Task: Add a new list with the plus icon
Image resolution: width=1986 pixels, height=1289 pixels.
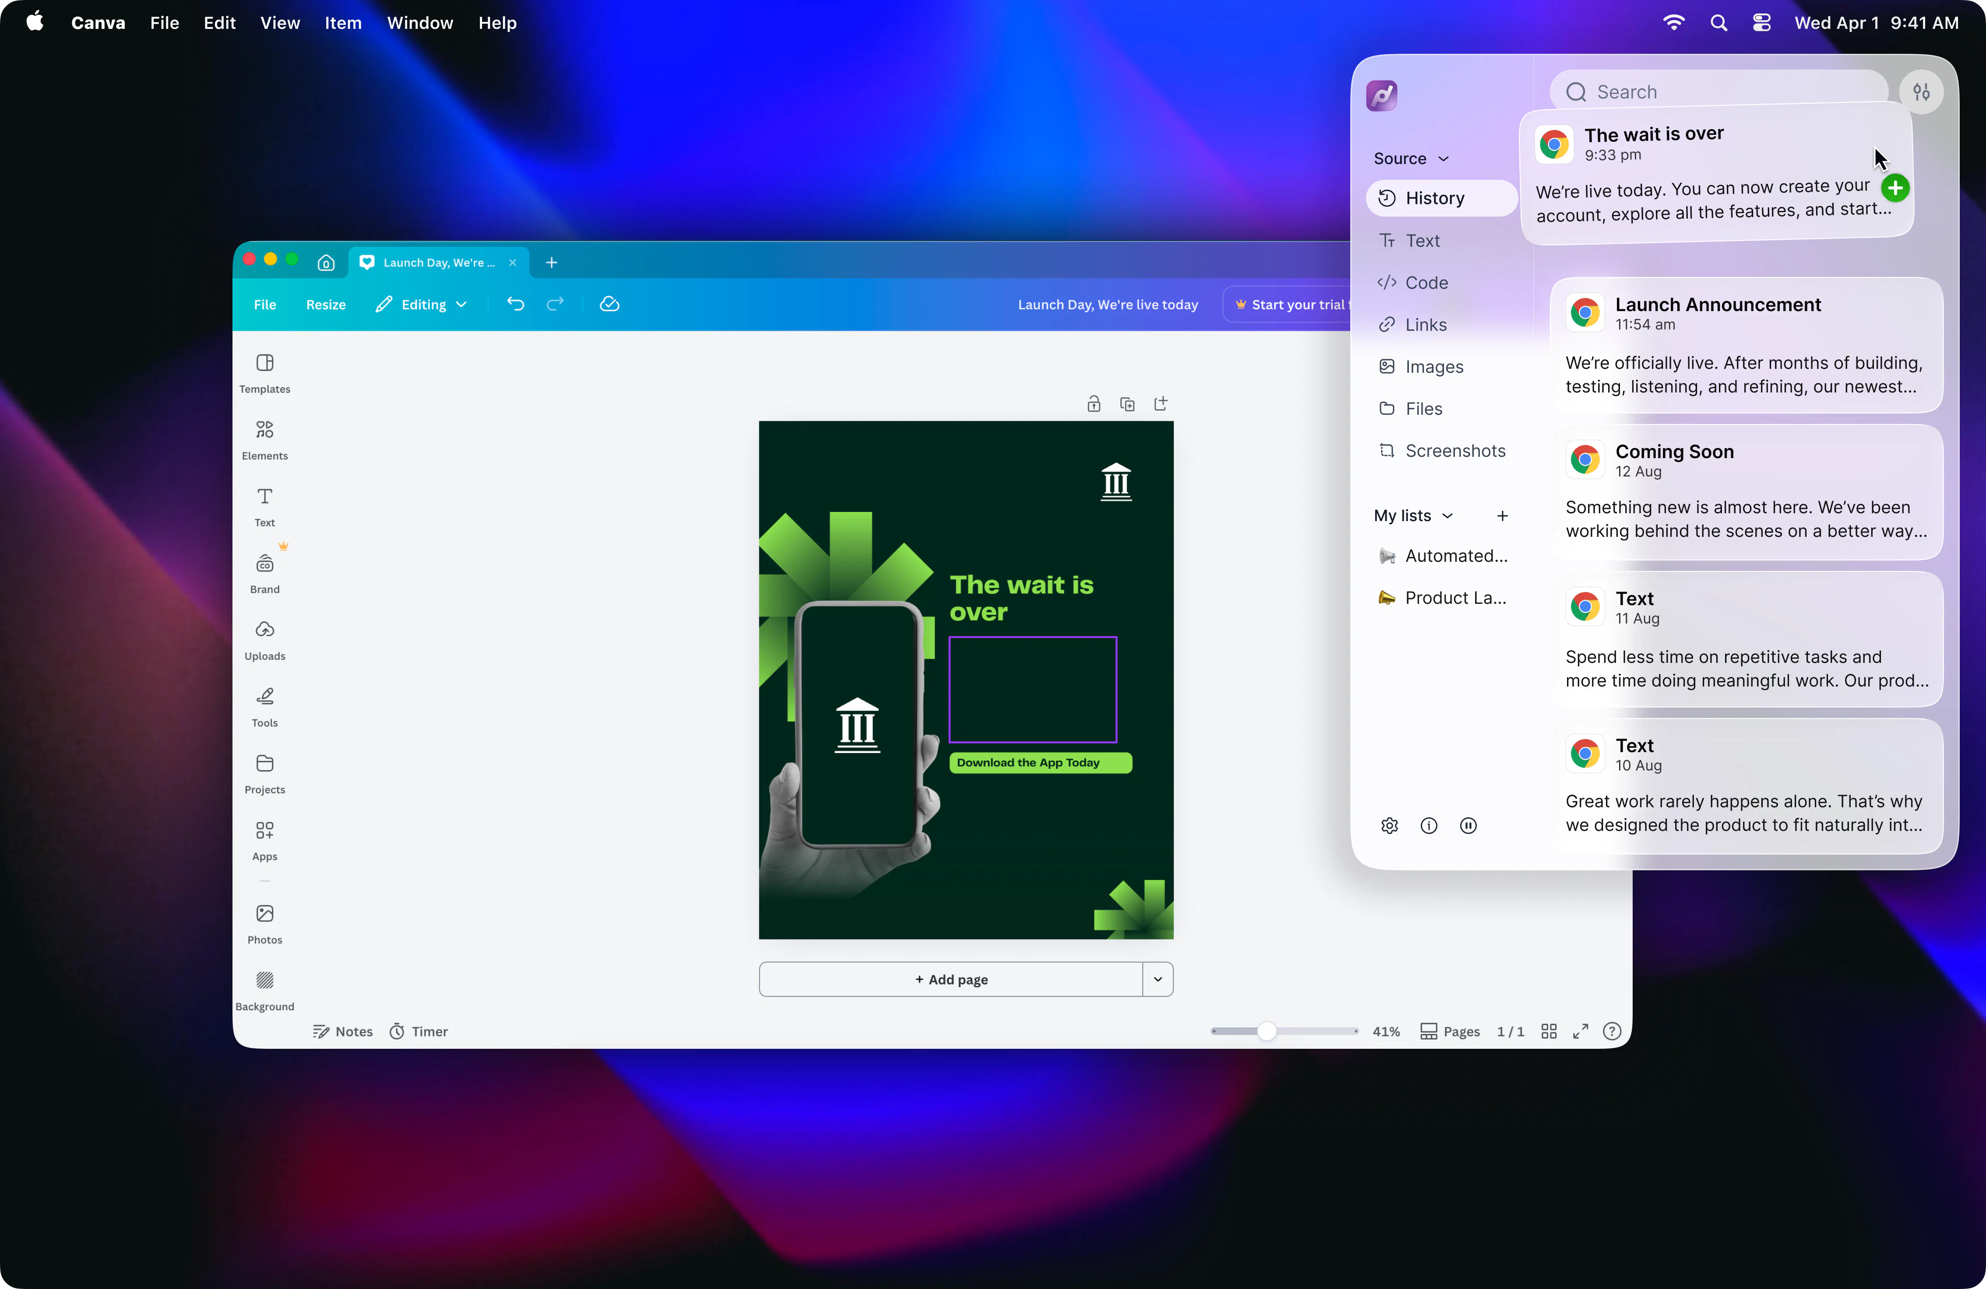Action: 1502,516
